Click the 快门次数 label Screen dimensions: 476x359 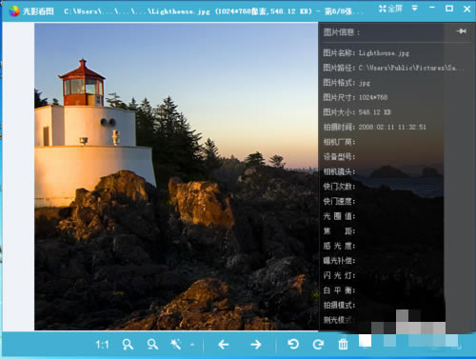coord(339,187)
